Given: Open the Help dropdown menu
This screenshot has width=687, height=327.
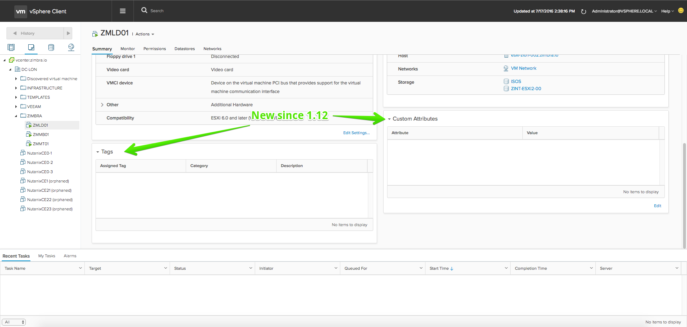Looking at the screenshot, I should point(668,11).
